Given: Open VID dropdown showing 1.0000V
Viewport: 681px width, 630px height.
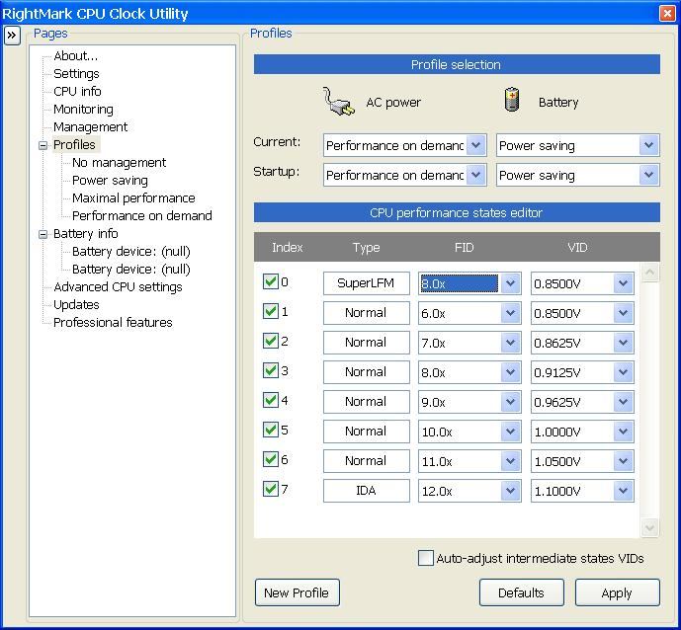Looking at the screenshot, I should [x=624, y=432].
